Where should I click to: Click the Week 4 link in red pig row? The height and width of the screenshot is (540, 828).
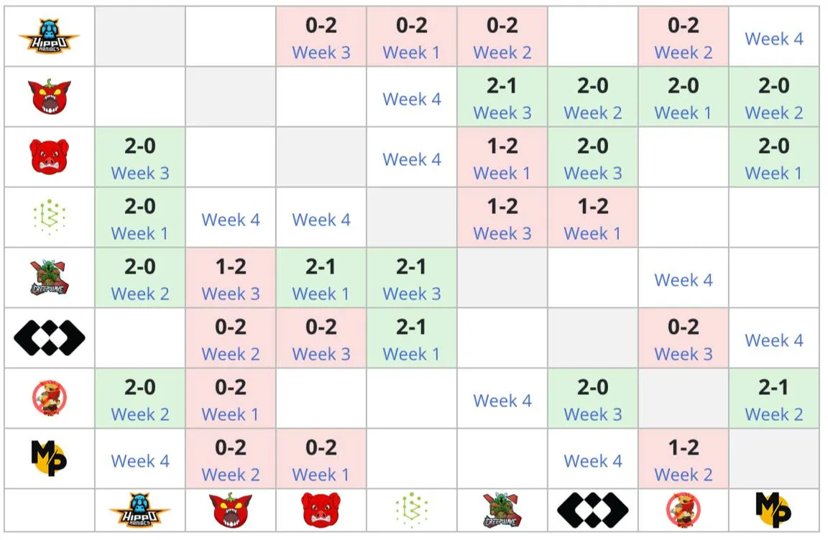(411, 159)
